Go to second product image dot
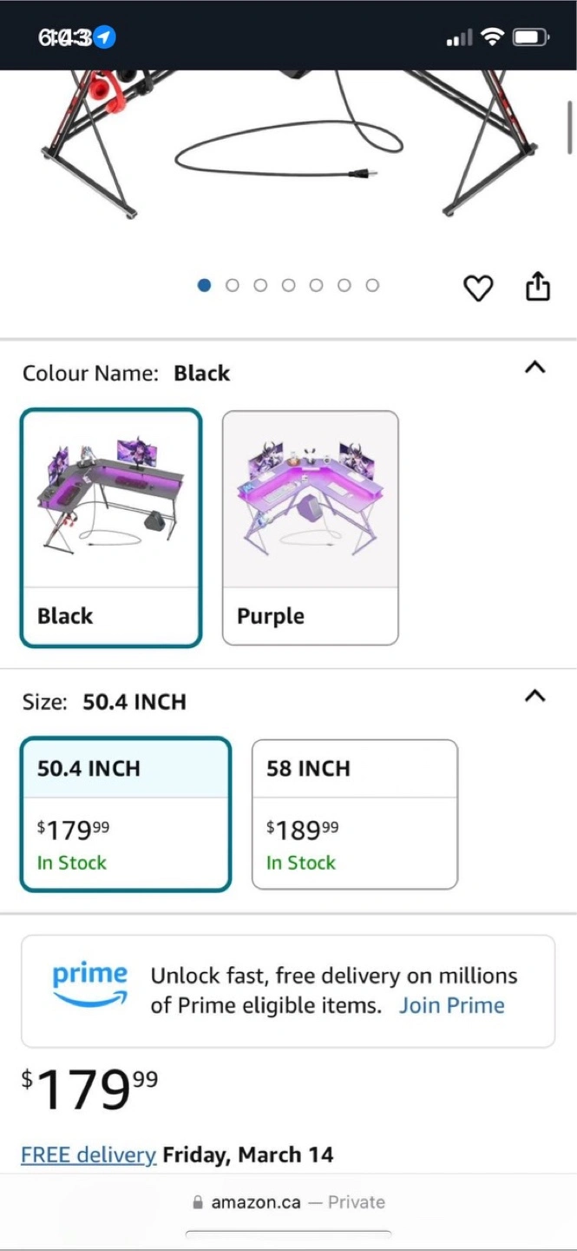This screenshot has width=577, height=1251. click(232, 285)
